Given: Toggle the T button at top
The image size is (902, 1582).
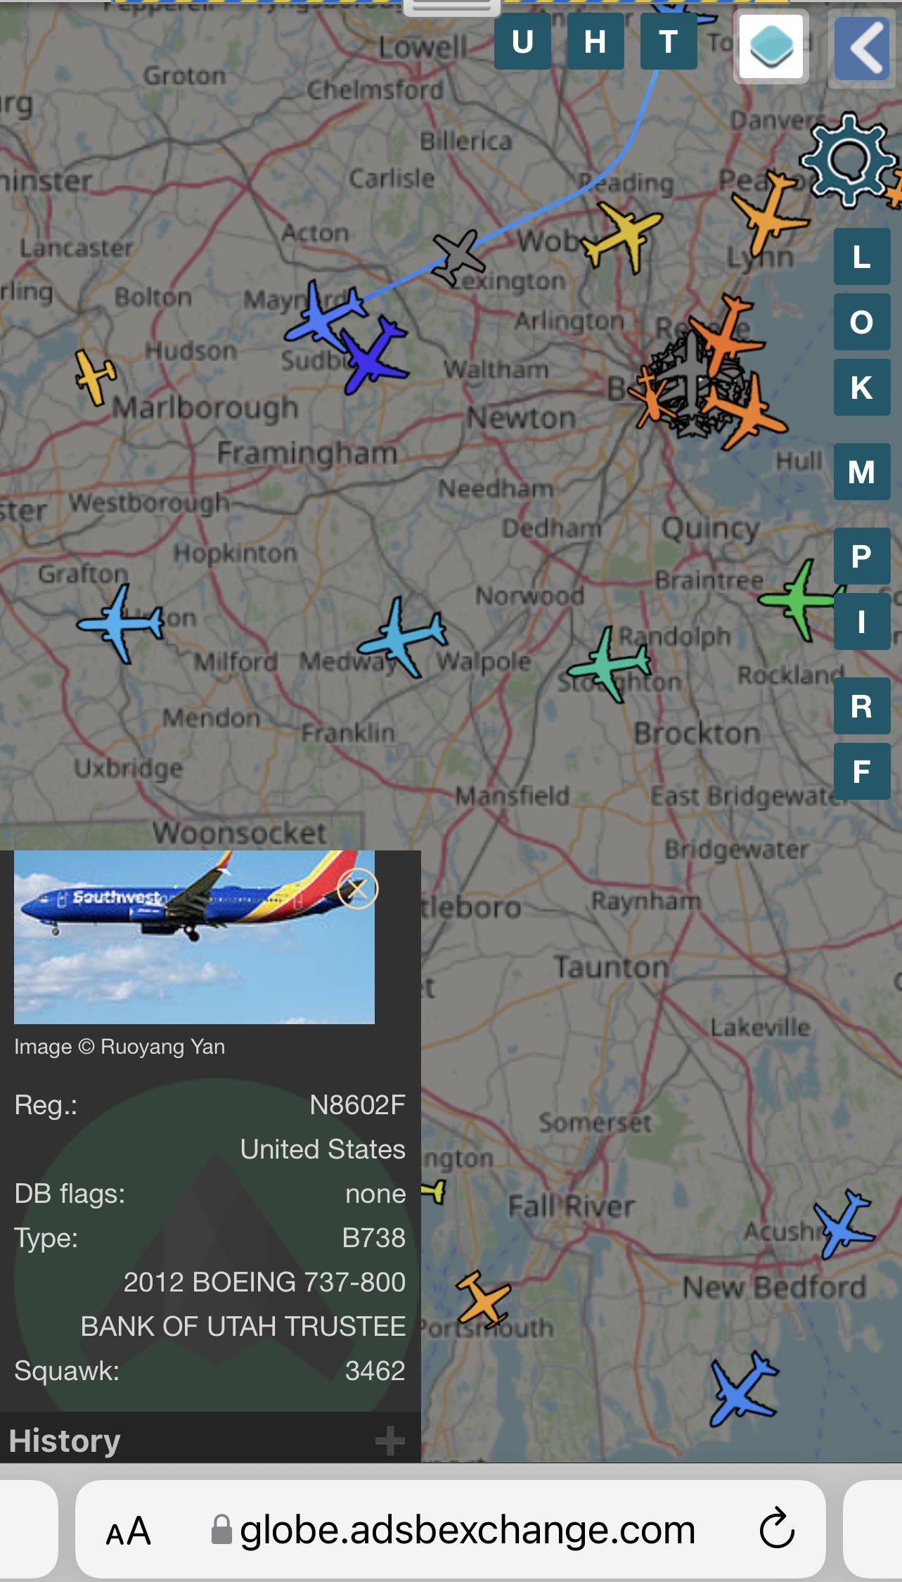Looking at the screenshot, I should point(669,42).
